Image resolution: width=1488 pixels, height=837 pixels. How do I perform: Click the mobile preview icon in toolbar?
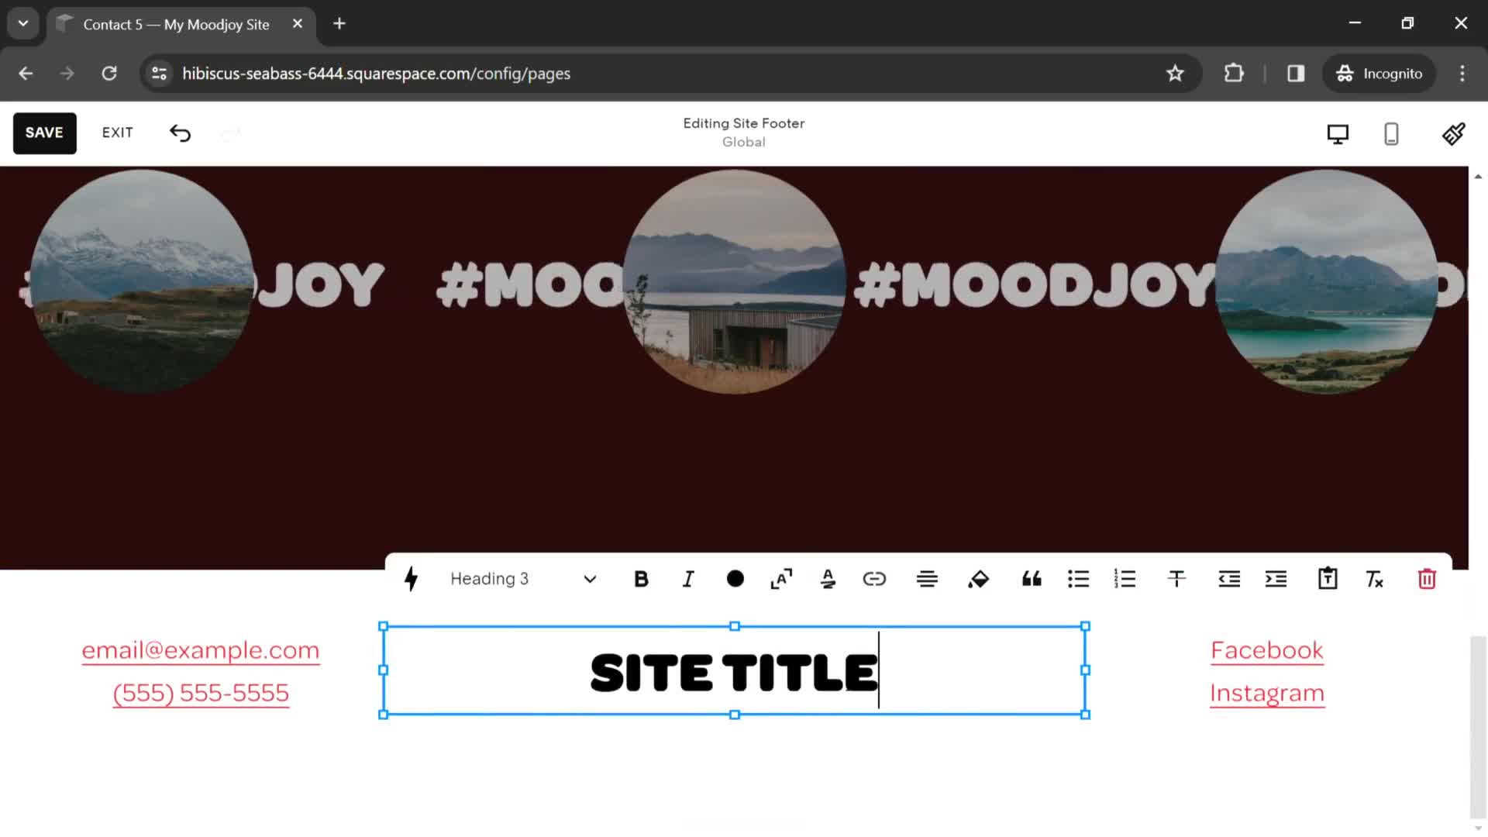[x=1391, y=134]
